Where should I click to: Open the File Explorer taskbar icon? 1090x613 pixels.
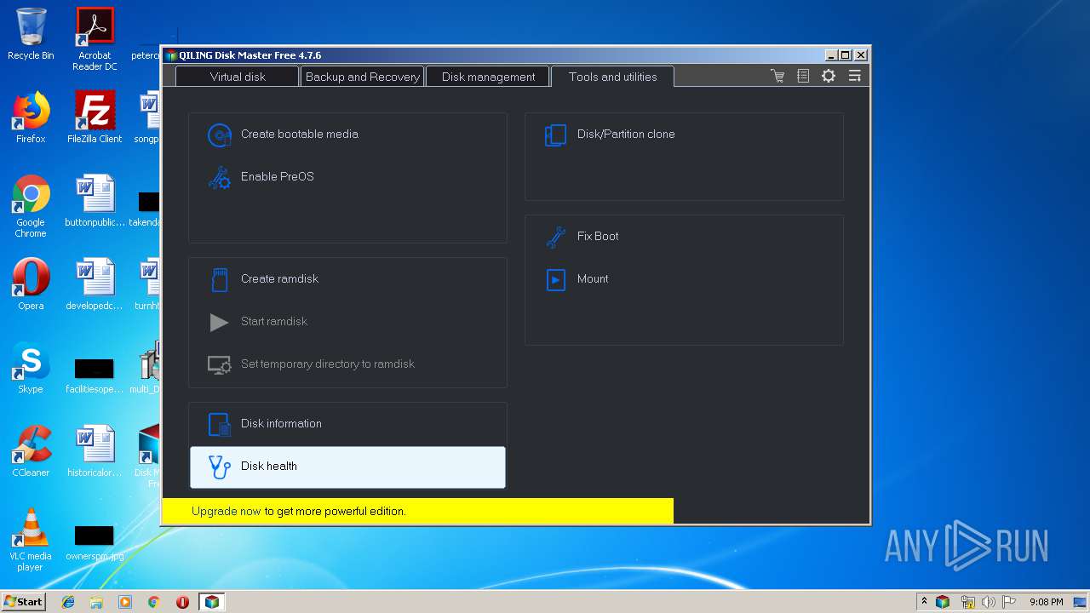click(96, 602)
